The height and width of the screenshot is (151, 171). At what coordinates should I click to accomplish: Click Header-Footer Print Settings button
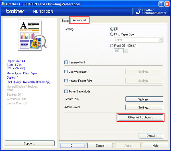coord(144,81)
